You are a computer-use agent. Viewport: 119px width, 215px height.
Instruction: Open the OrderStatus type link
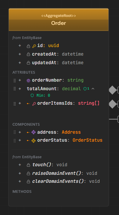(x=87, y=140)
